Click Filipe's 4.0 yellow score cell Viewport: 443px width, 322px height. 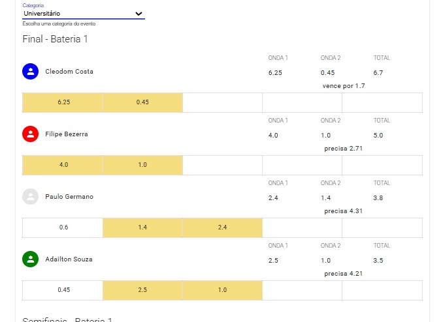[x=63, y=165]
